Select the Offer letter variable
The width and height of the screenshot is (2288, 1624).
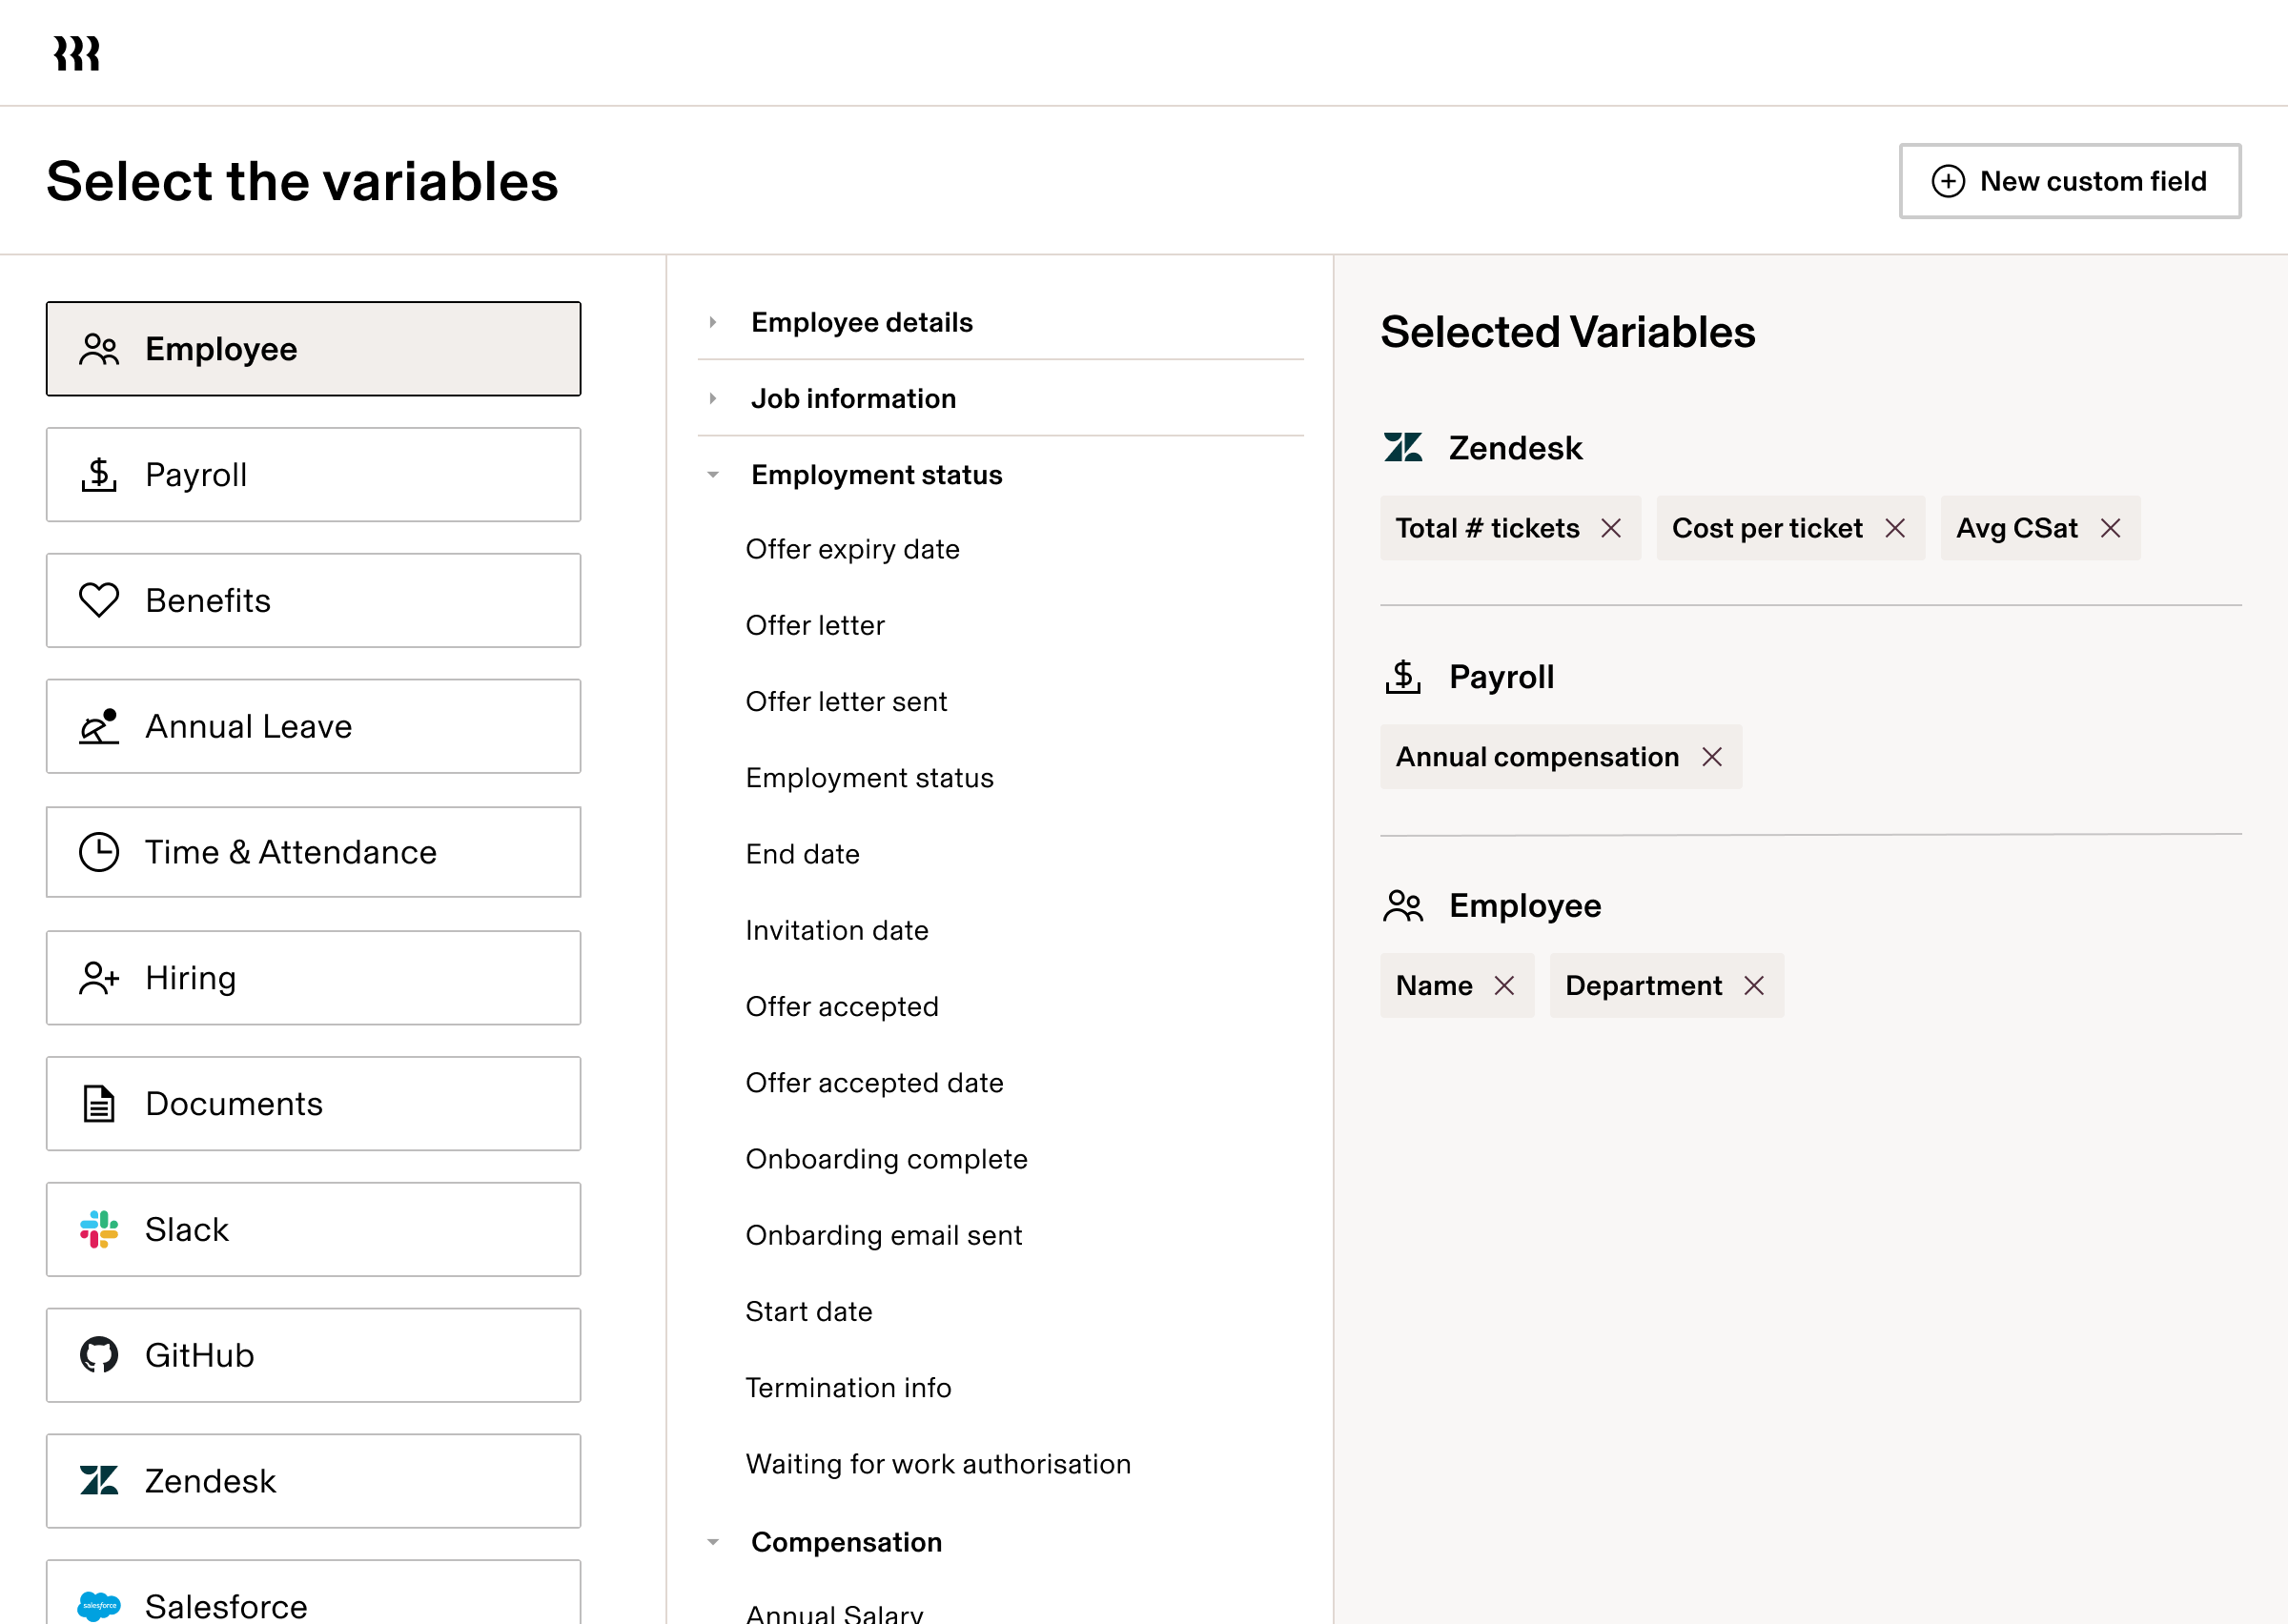pos(815,625)
